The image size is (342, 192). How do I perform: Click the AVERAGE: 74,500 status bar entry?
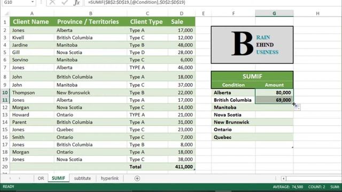coord(288,187)
